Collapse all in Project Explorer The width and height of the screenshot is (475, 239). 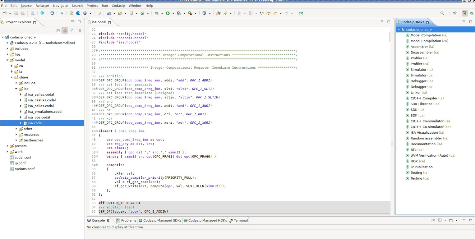pos(58,30)
